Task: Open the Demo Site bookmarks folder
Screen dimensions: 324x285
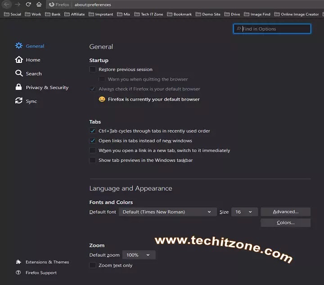Action: [x=208, y=14]
